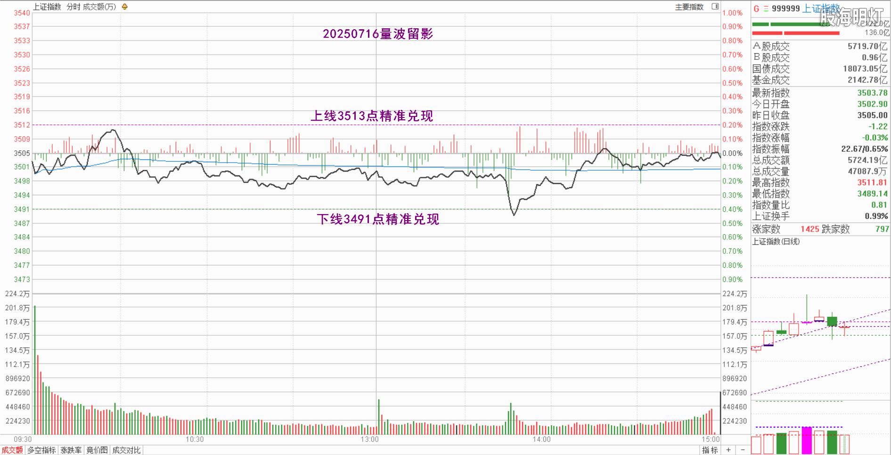Select the 竞价图 tab
Screen dimensions: 891x455
97,450
